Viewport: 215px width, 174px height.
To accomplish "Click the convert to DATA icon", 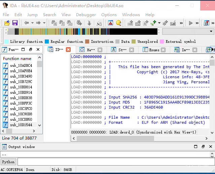I will (x=138, y=23).
